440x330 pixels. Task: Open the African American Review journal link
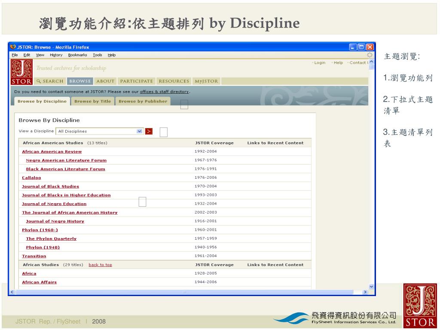(x=52, y=152)
